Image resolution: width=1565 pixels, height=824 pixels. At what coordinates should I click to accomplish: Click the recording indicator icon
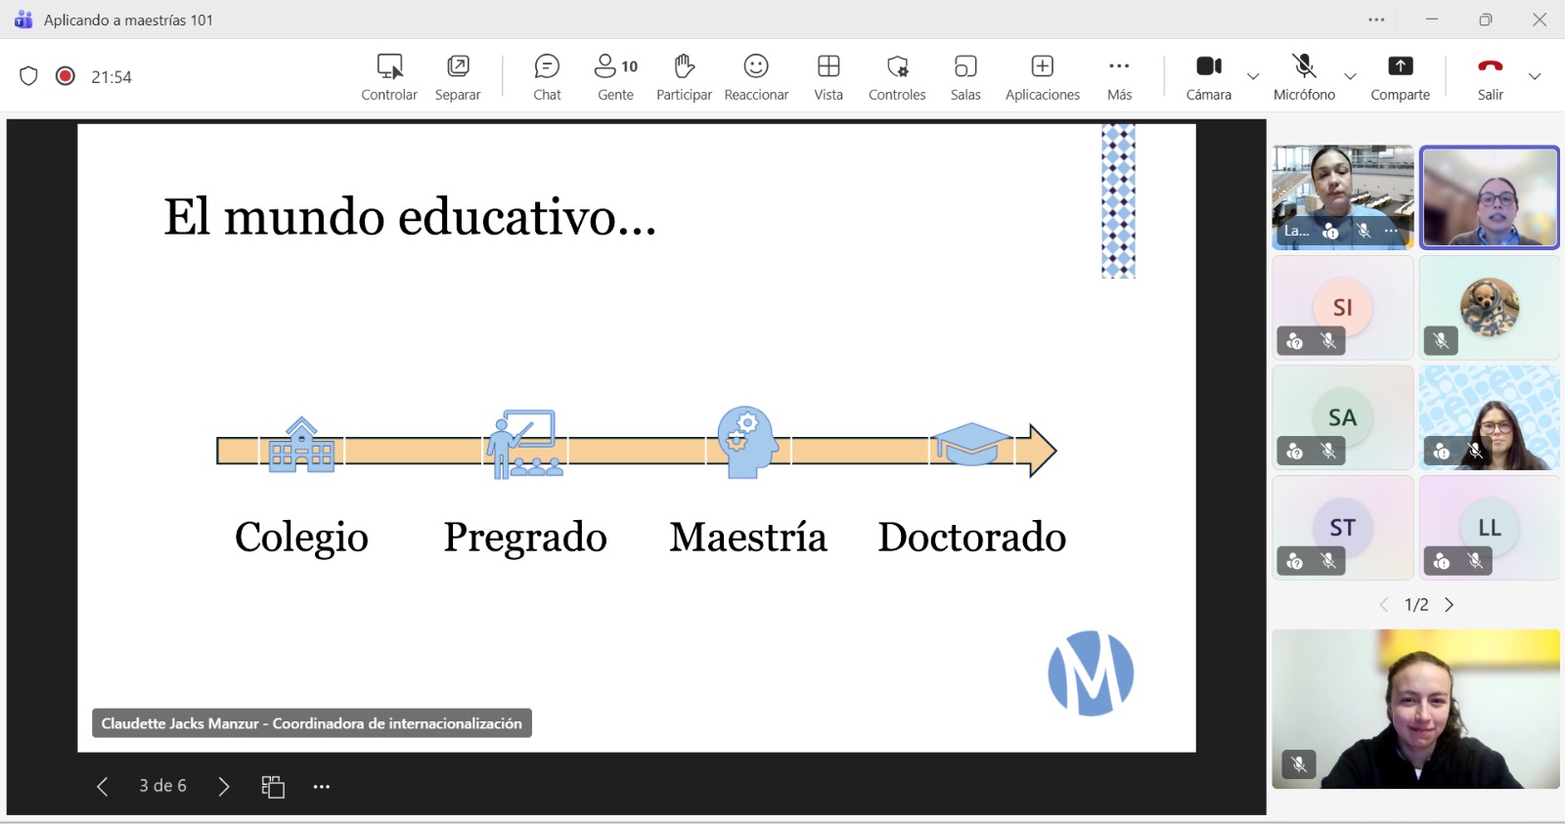click(x=66, y=76)
